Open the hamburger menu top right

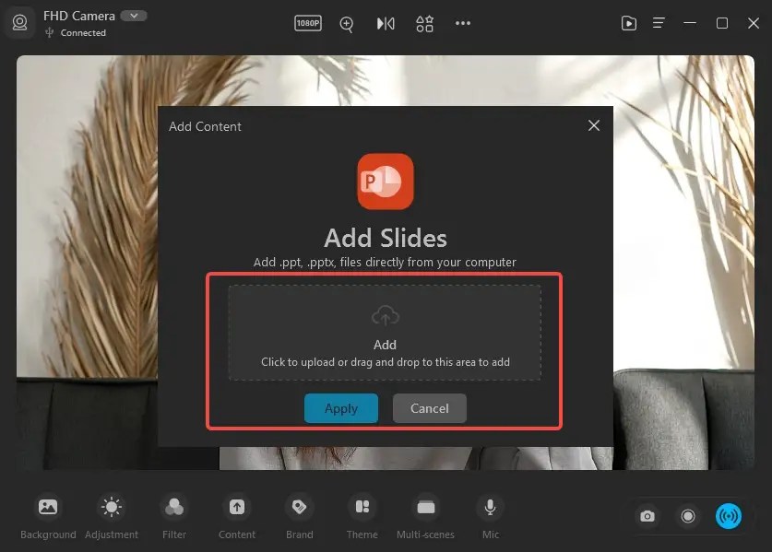[659, 23]
